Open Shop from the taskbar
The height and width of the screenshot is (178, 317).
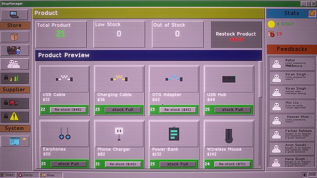52,175
